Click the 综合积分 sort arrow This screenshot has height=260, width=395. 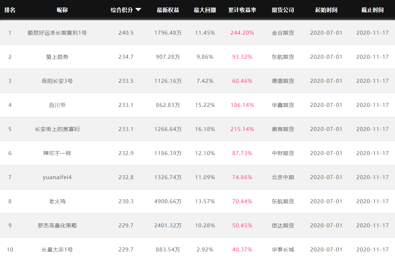[138, 10]
